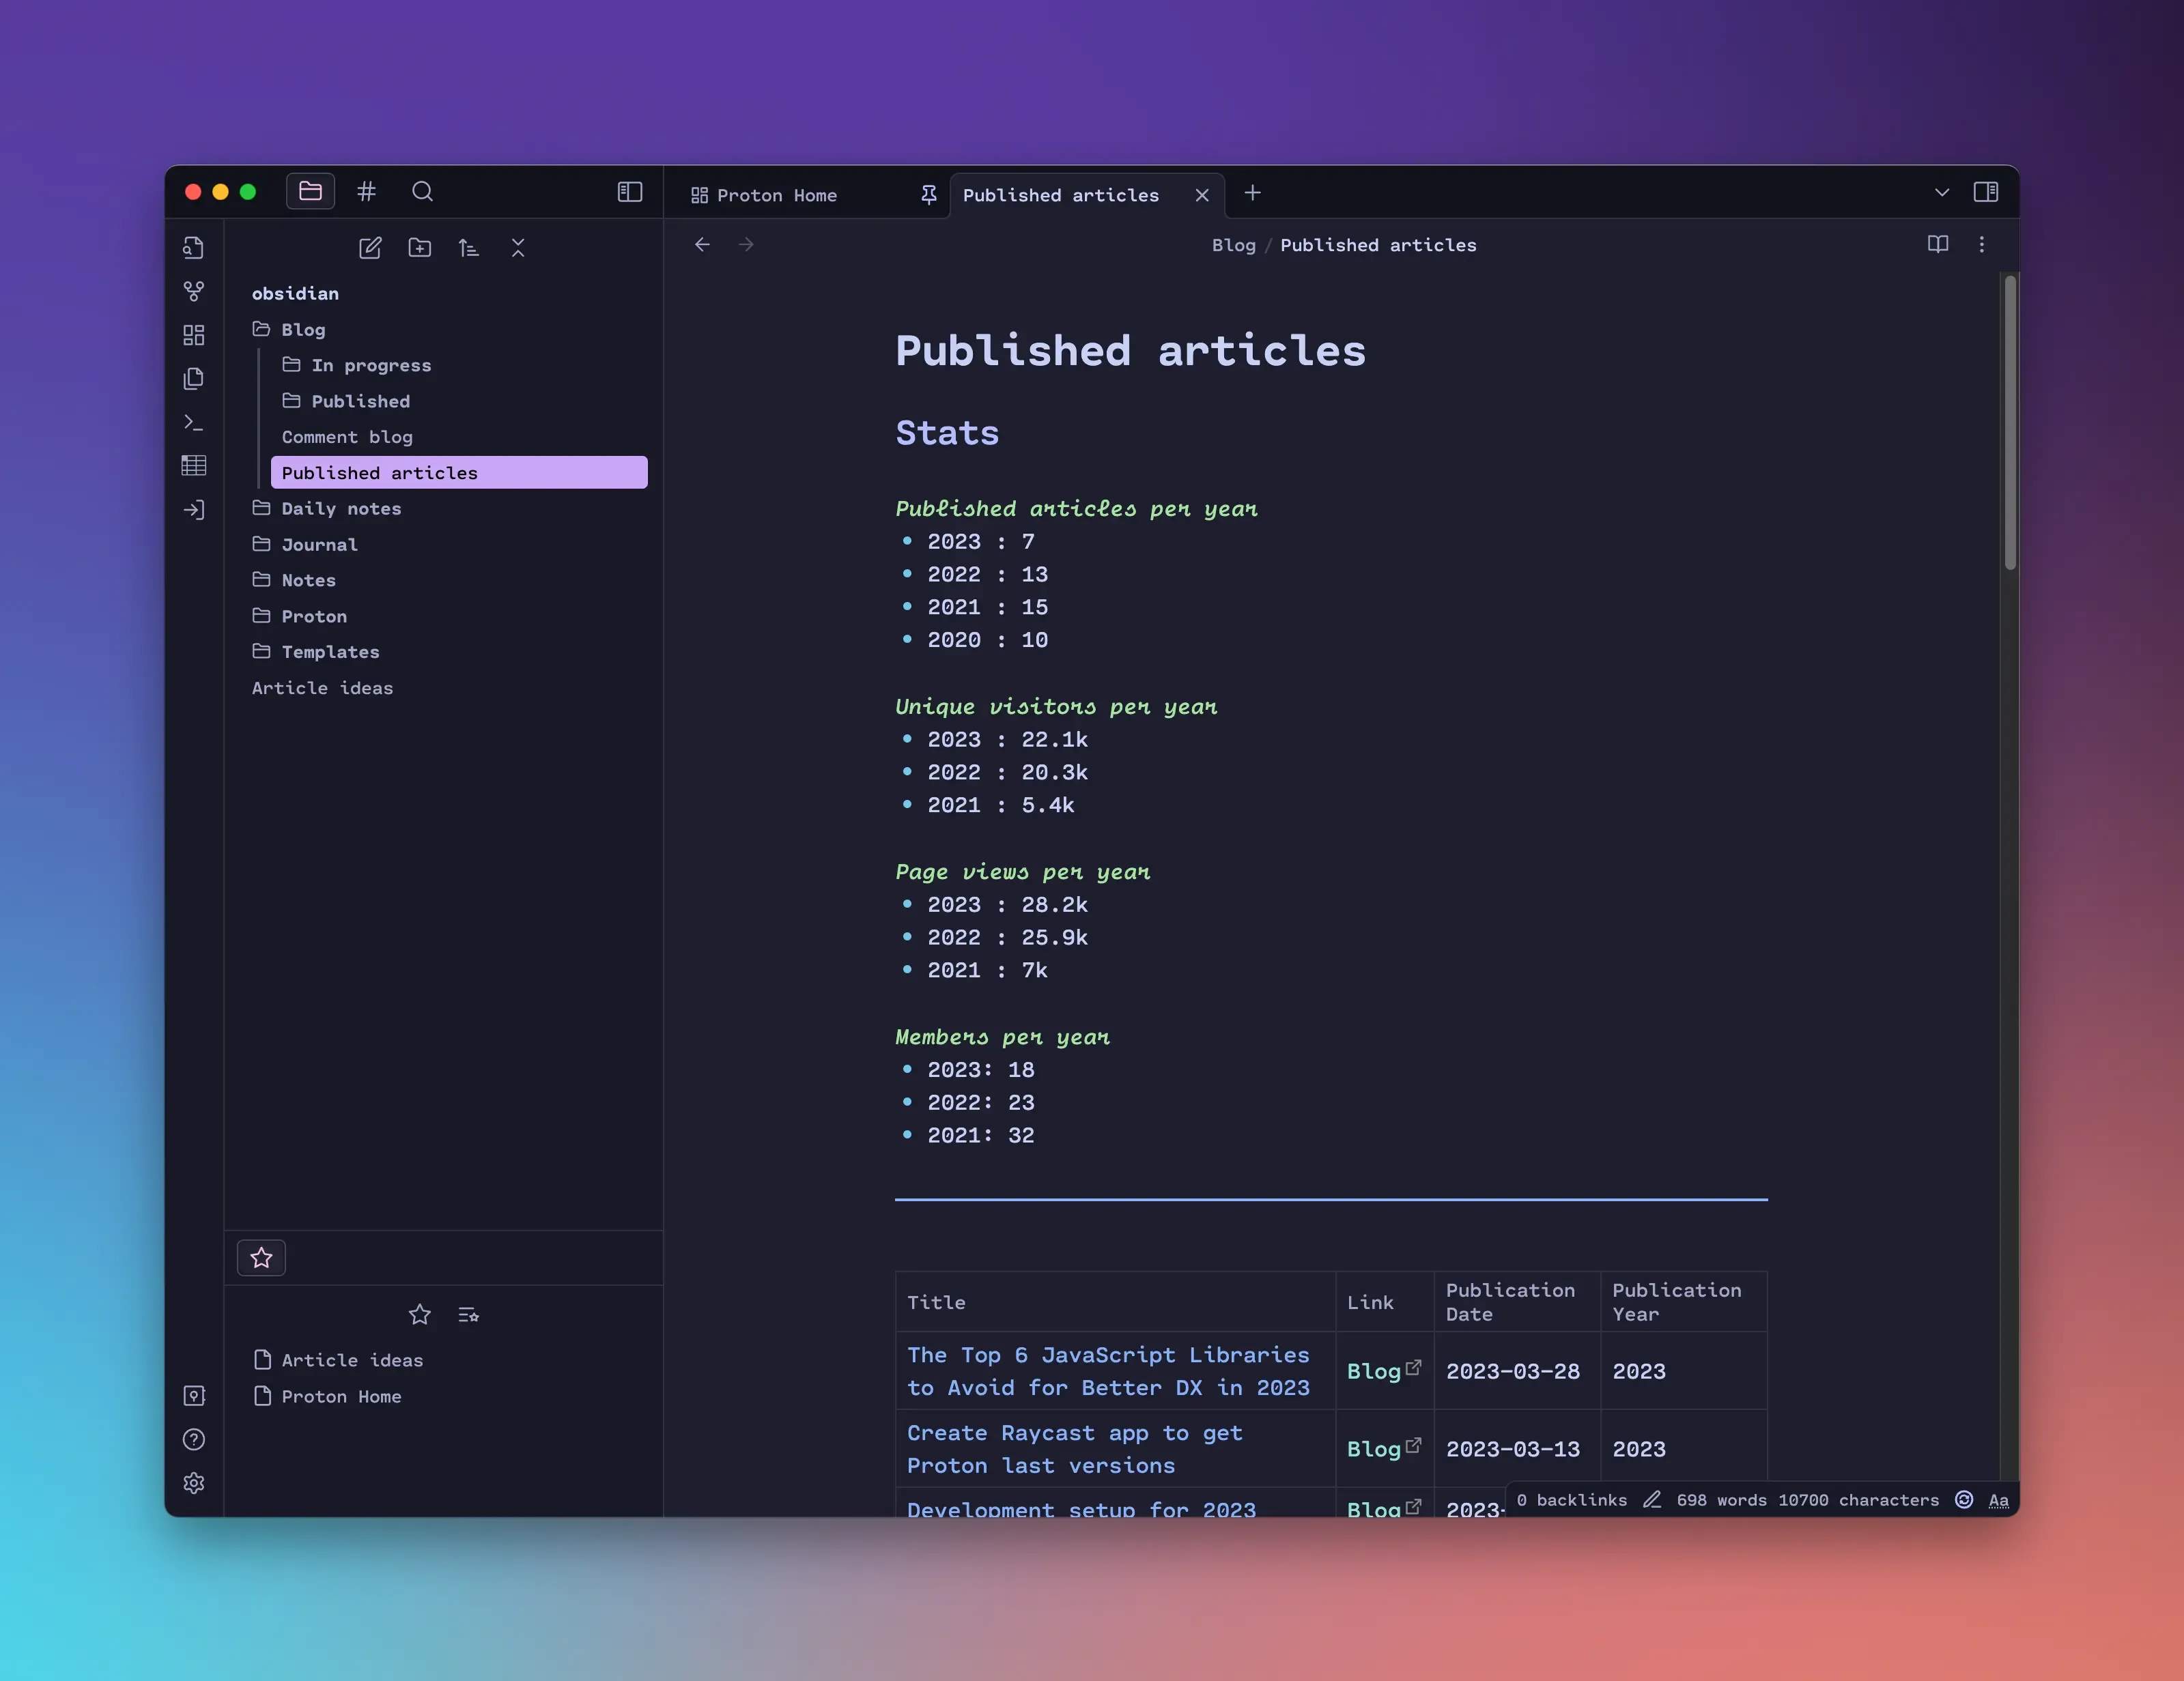The image size is (2184, 1681).
Task: Click the Blog breadcrumb link
Action: (x=1233, y=246)
